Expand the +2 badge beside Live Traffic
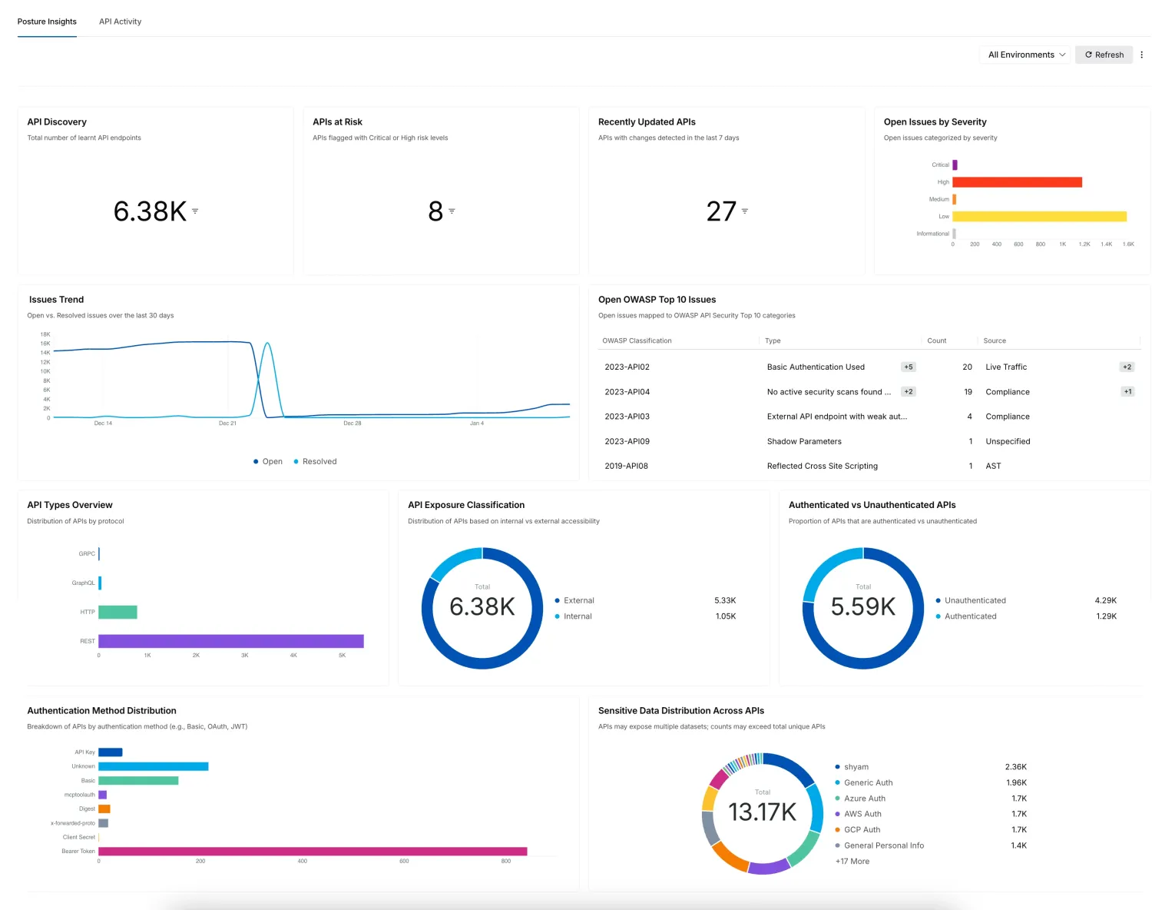Screen dimensions: 1152x910 (1127, 367)
